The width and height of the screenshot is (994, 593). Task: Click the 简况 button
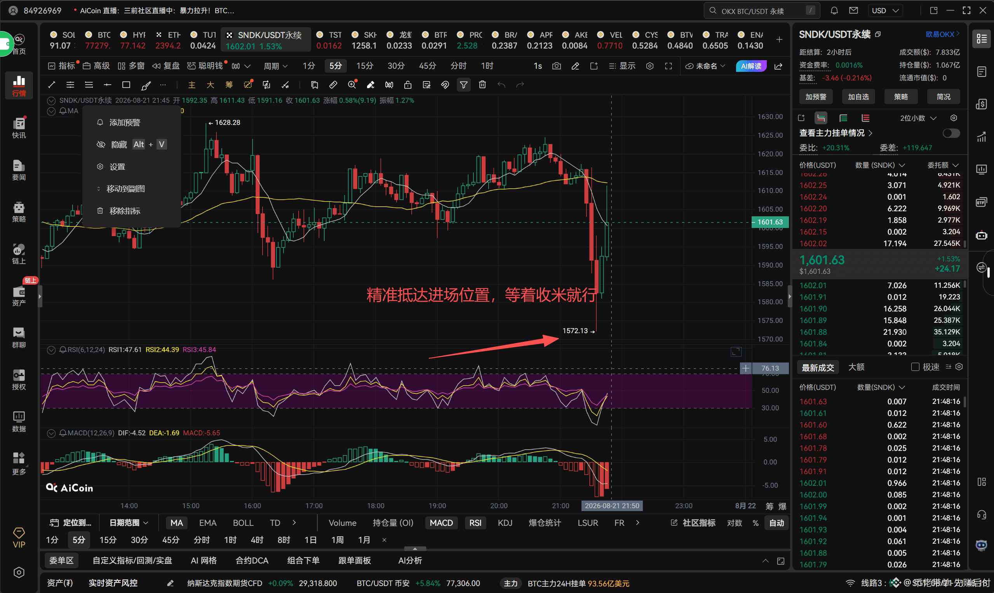point(944,97)
